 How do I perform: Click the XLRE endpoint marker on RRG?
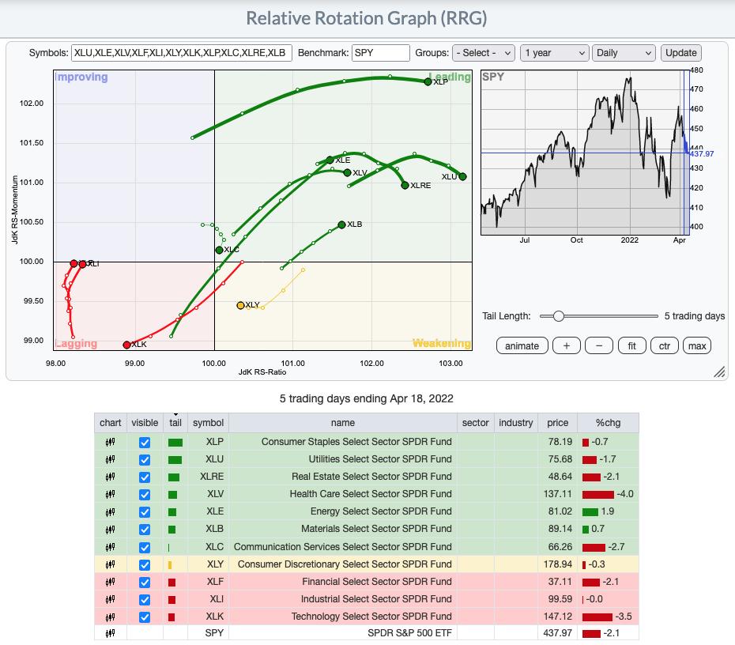[x=405, y=185]
